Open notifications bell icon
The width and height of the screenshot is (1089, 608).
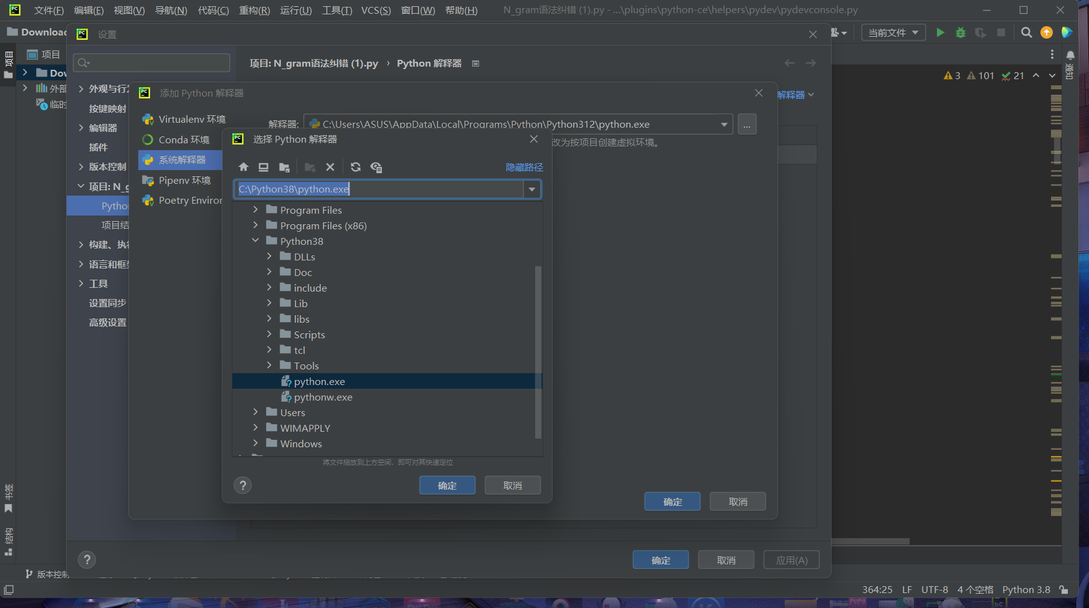(x=1070, y=55)
